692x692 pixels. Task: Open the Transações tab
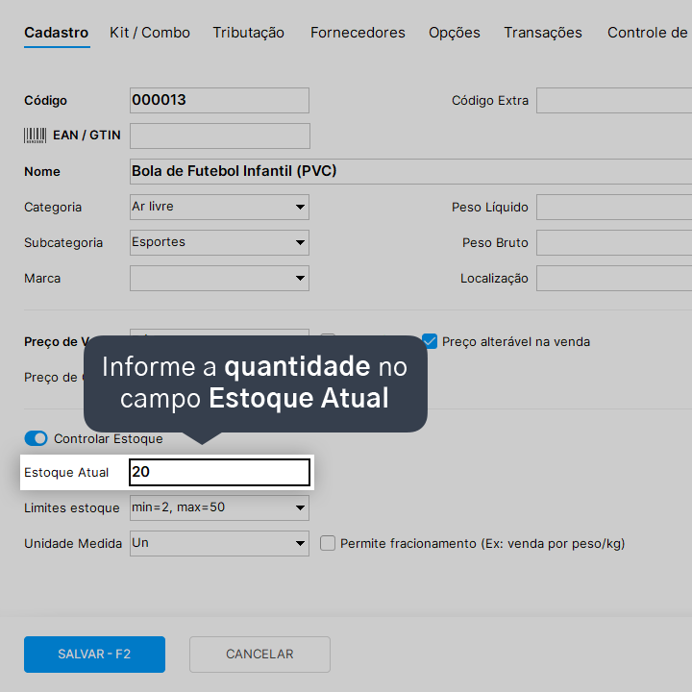[x=543, y=33]
